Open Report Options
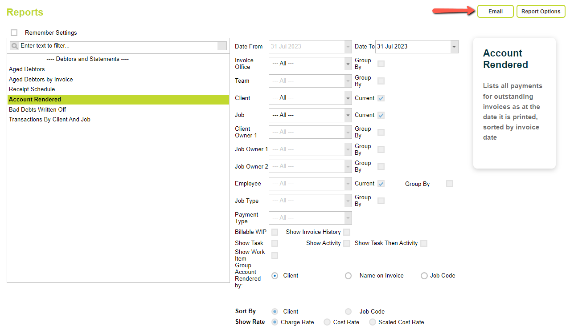 [x=541, y=11]
